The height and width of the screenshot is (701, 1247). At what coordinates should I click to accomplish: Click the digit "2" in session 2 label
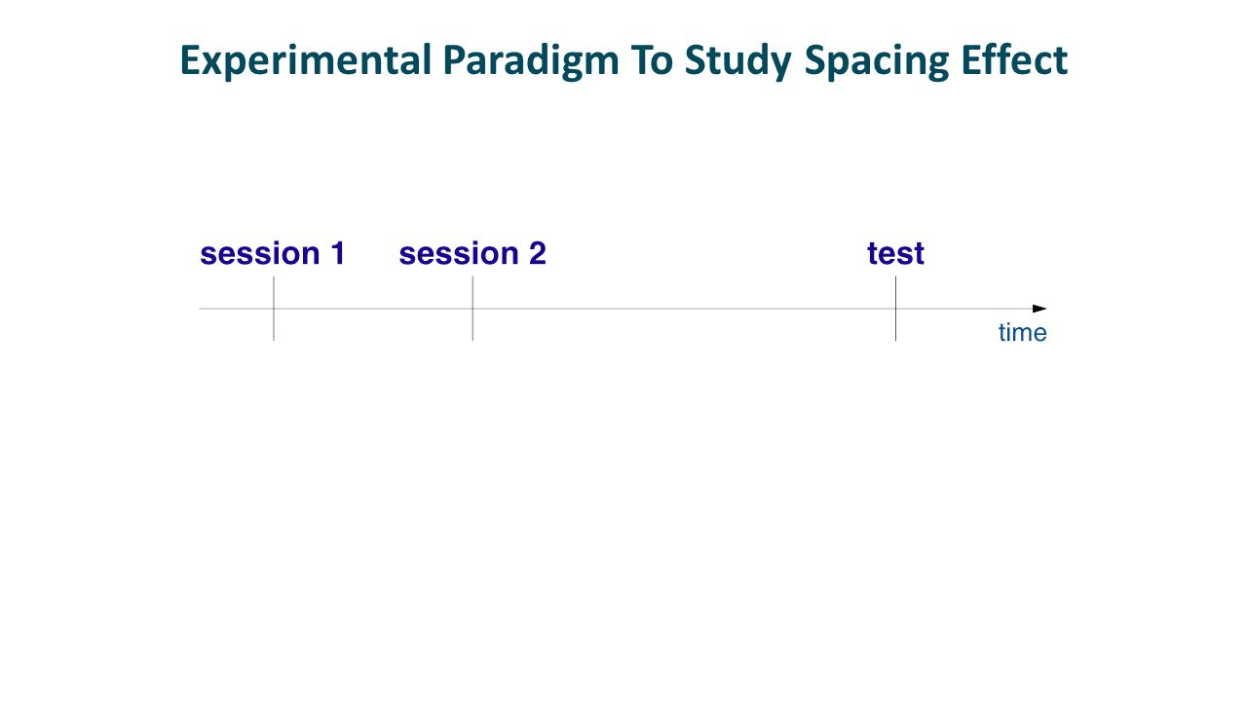(x=537, y=253)
